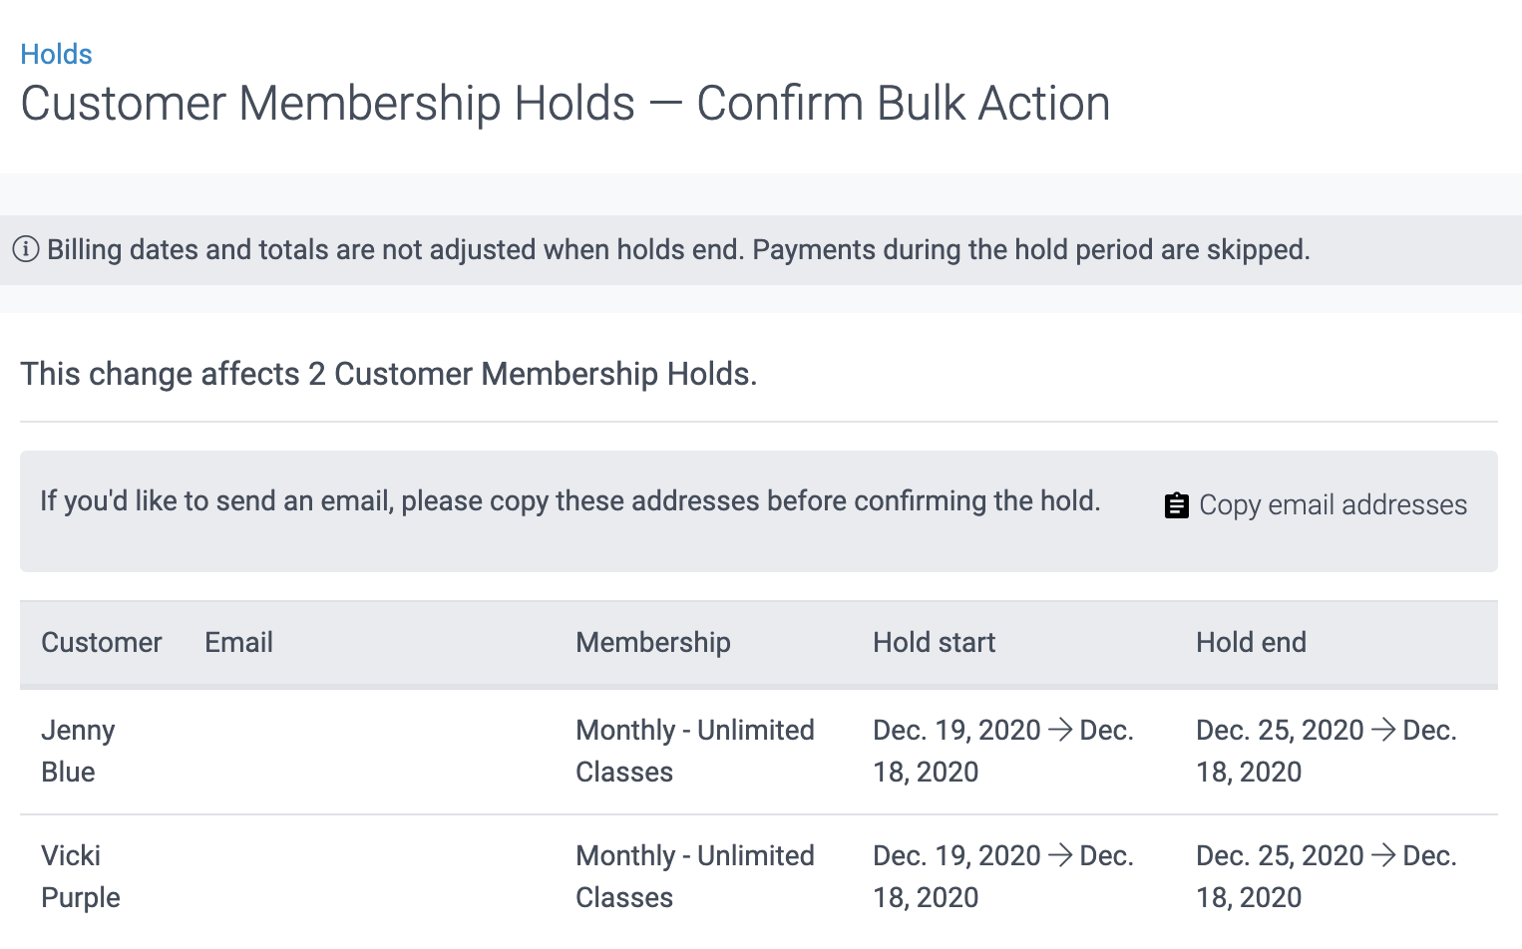Image resolution: width=1522 pixels, height=949 pixels.
Task: Click Jenny Blue's Monthly - Unlimited Classes membership
Action: click(695, 751)
